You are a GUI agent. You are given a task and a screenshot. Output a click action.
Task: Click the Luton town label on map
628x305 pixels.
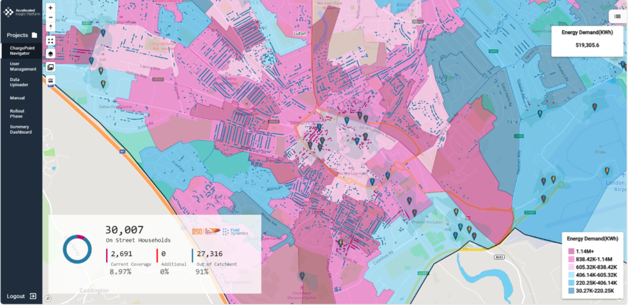(x=299, y=34)
